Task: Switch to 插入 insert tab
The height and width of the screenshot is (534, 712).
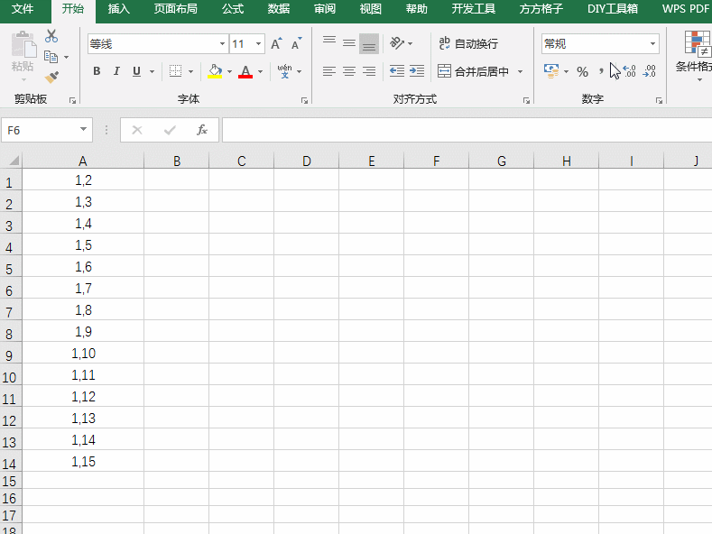Action: pyautogui.click(x=119, y=9)
